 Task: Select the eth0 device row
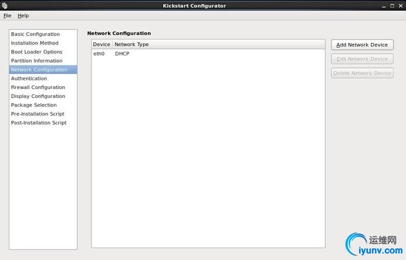(x=208, y=53)
